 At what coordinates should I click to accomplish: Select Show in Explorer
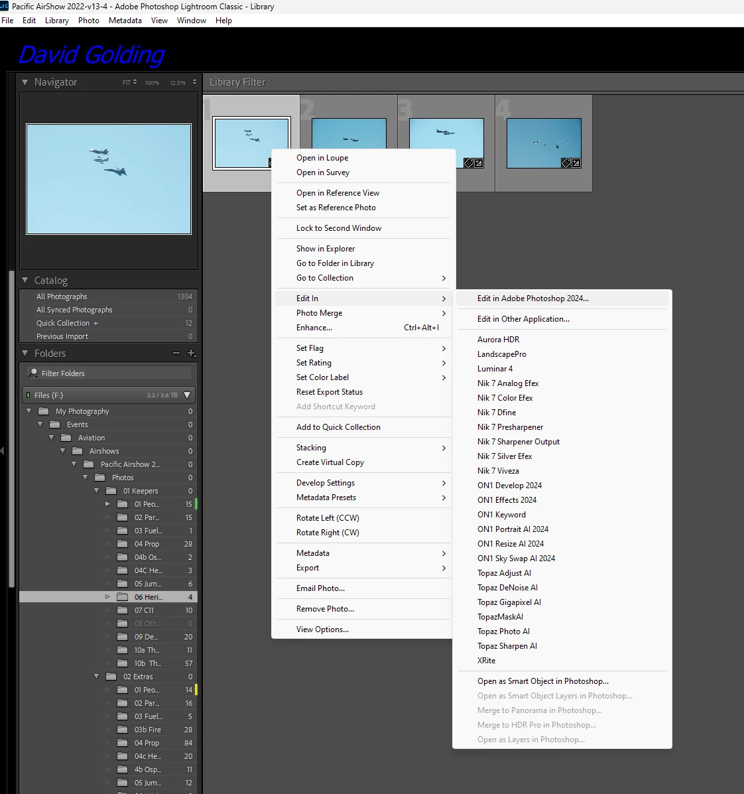pyautogui.click(x=363, y=249)
